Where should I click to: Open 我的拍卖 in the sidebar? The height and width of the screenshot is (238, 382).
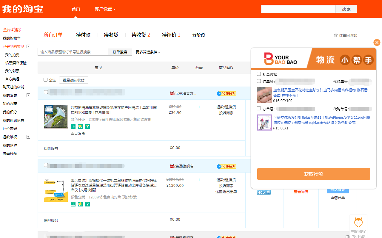coord(12,55)
